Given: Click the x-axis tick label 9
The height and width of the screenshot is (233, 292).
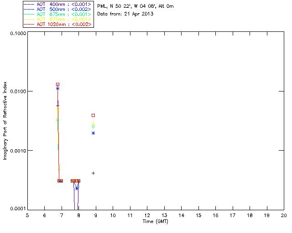Looking at the screenshot, I should pos(96,215).
